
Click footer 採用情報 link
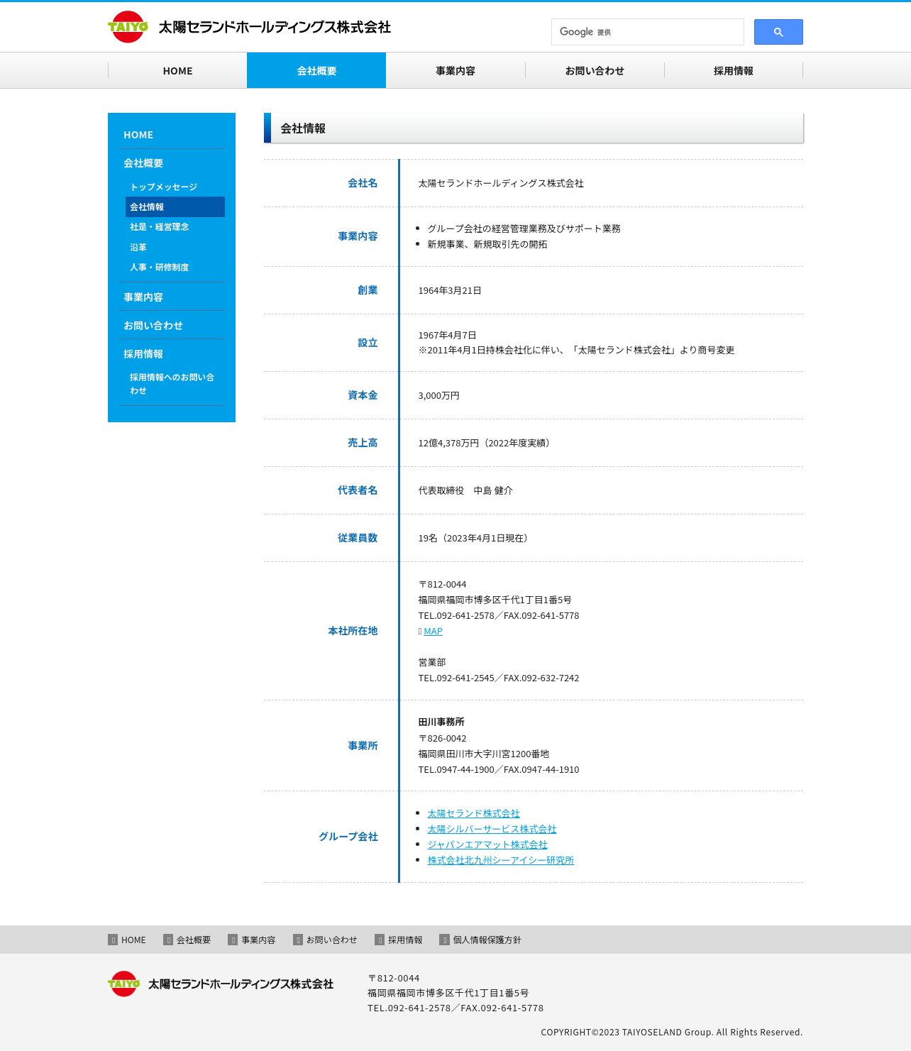click(x=405, y=940)
